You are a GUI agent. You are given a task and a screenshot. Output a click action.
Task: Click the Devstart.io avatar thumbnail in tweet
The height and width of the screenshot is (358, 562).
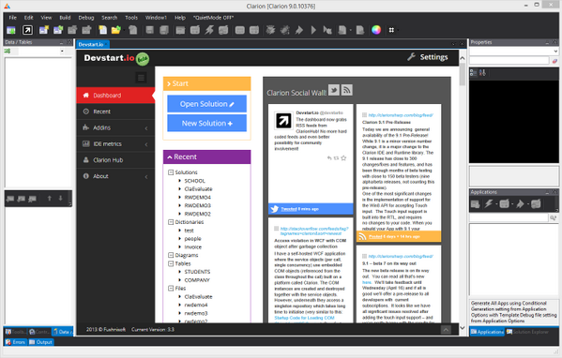pyautogui.click(x=283, y=121)
